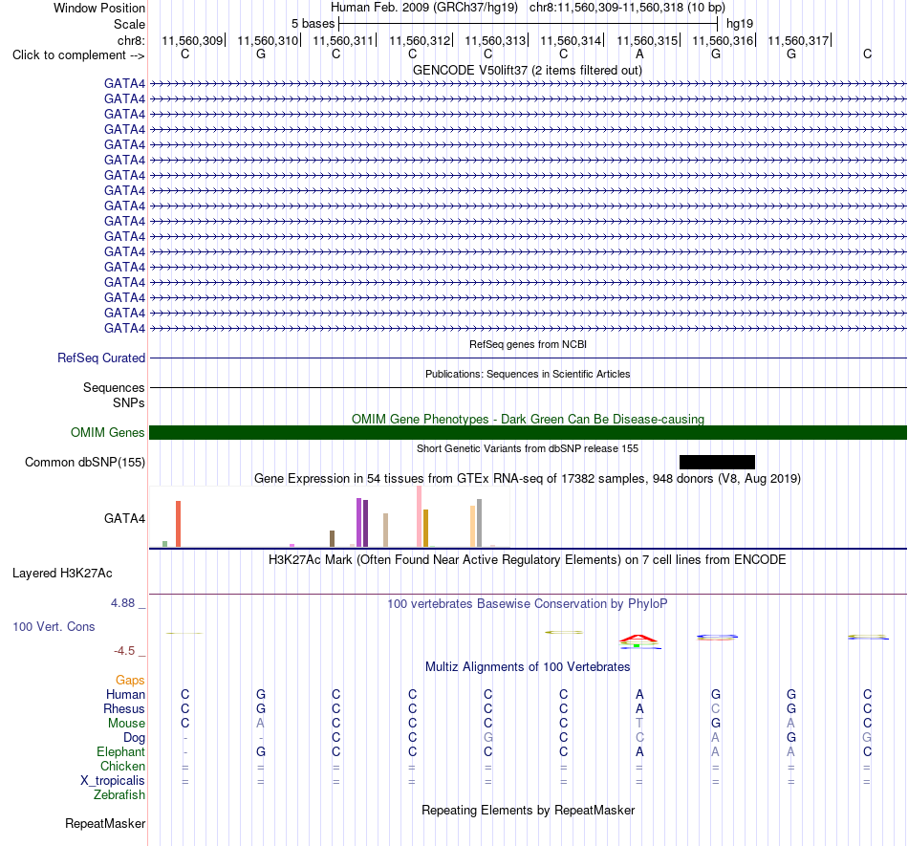The width and height of the screenshot is (908, 846).
Task: Open the 'GENCODE V50lift37 (2 items filtered out)' track title
Action: [527, 70]
